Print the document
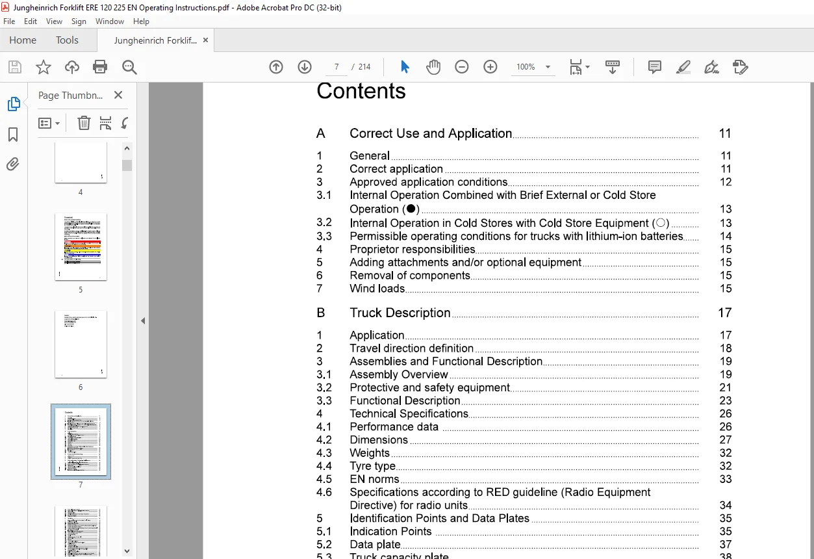 click(100, 67)
